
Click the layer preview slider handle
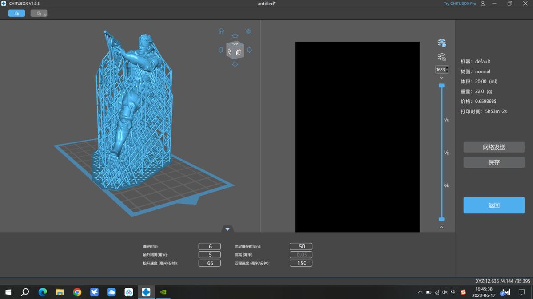pyautogui.click(x=442, y=86)
